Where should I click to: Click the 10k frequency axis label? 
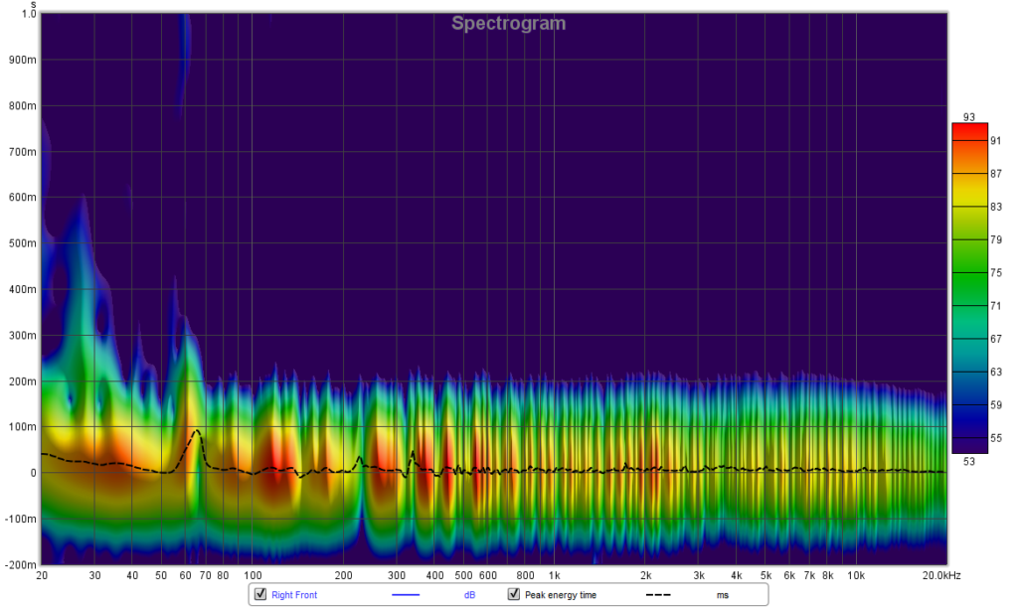[856, 575]
